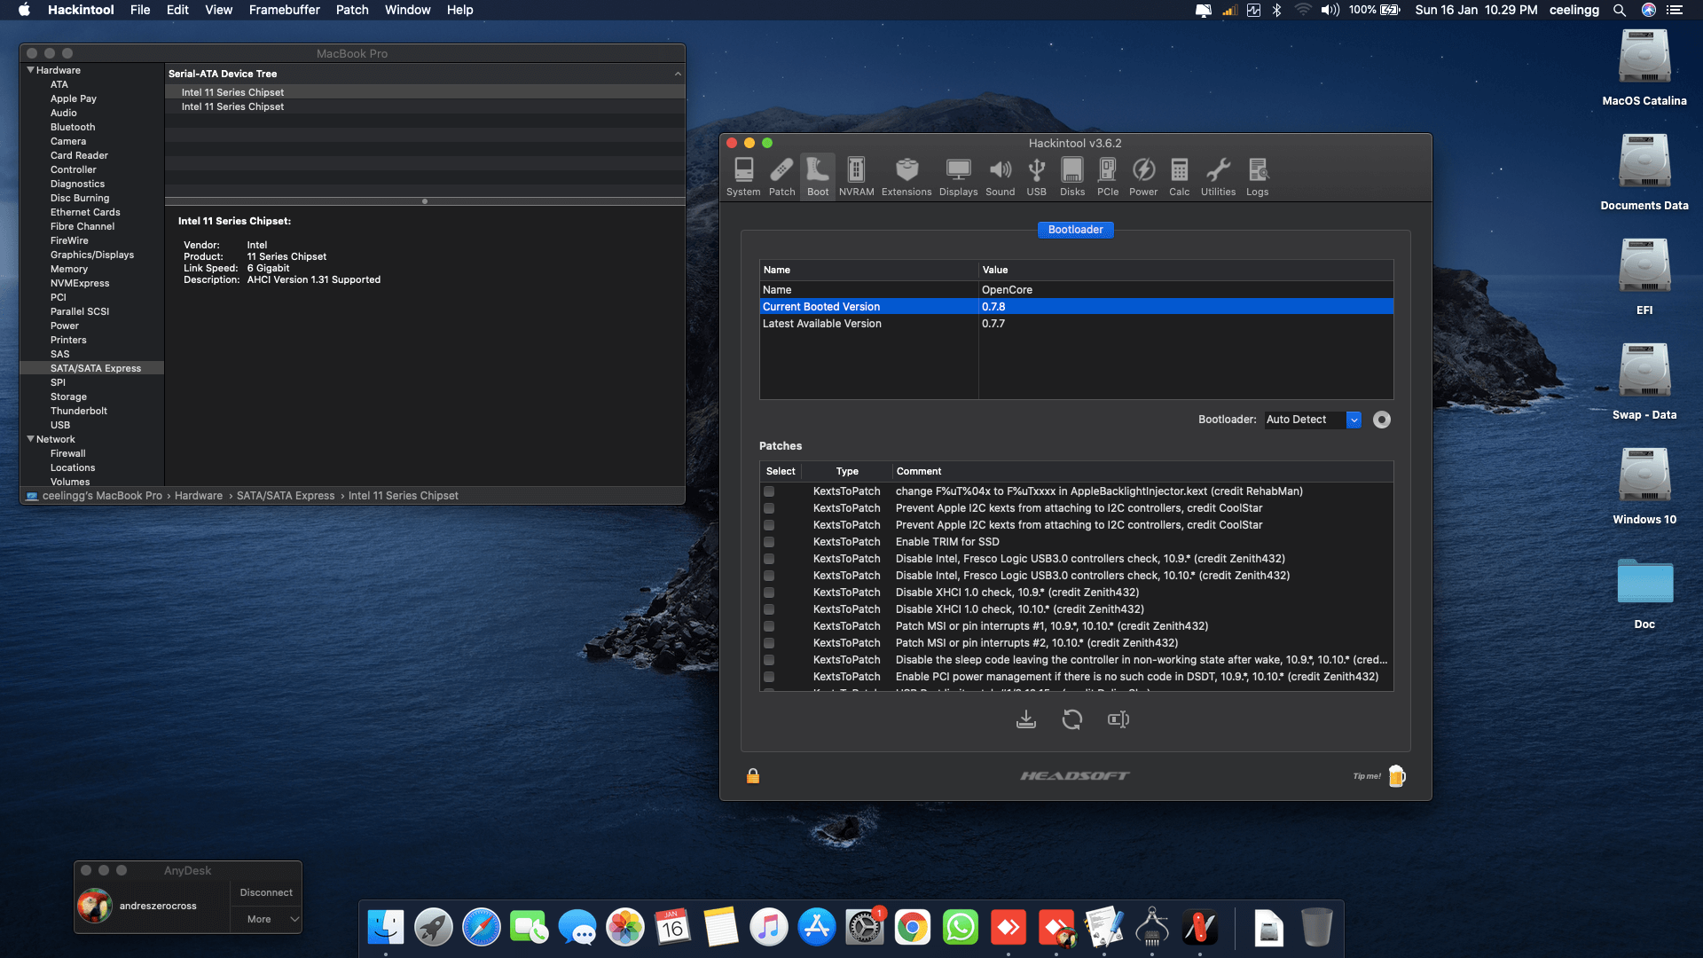Check the Enable TRIM for SSD patch
The width and height of the screenshot is (1703, 958).
[769, 542]
